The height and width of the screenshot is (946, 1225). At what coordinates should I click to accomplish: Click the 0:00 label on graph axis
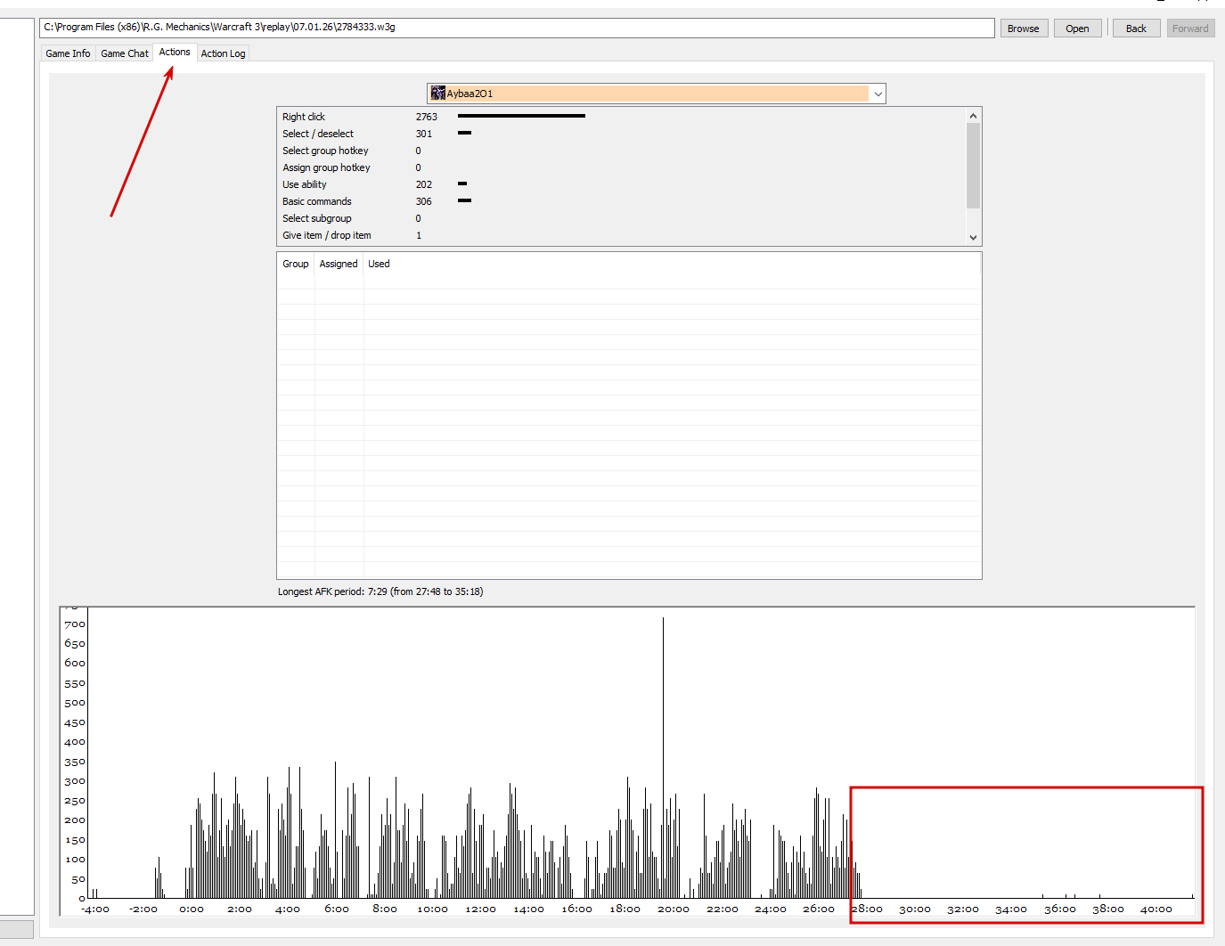192,909
